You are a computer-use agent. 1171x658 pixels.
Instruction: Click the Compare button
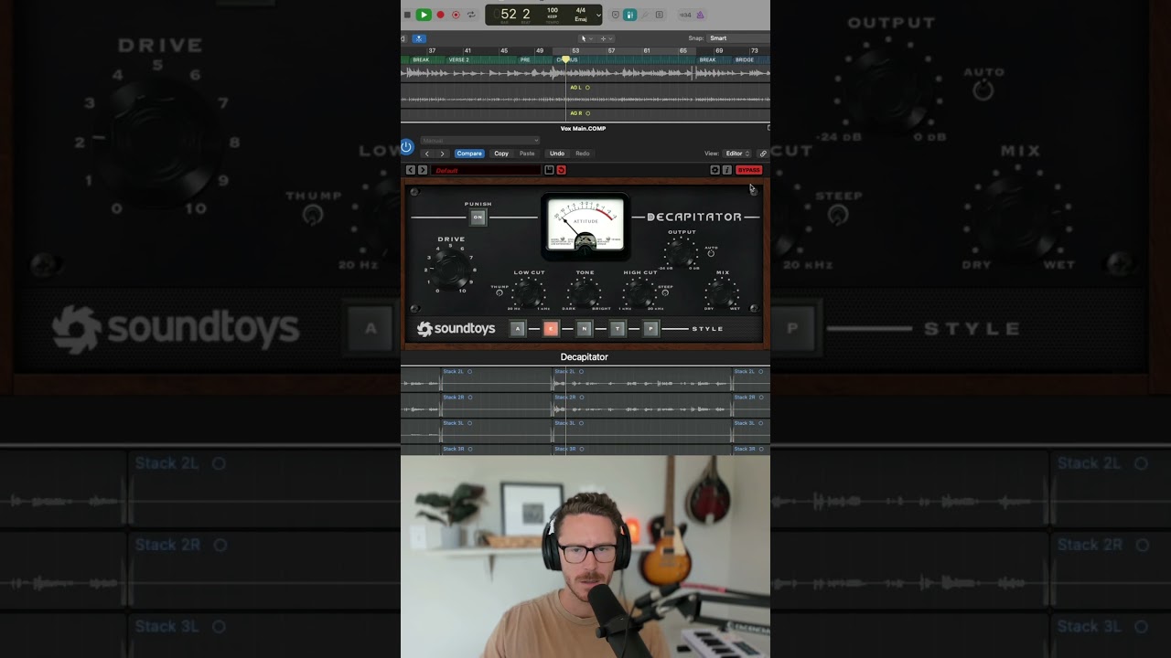[469, 154]
